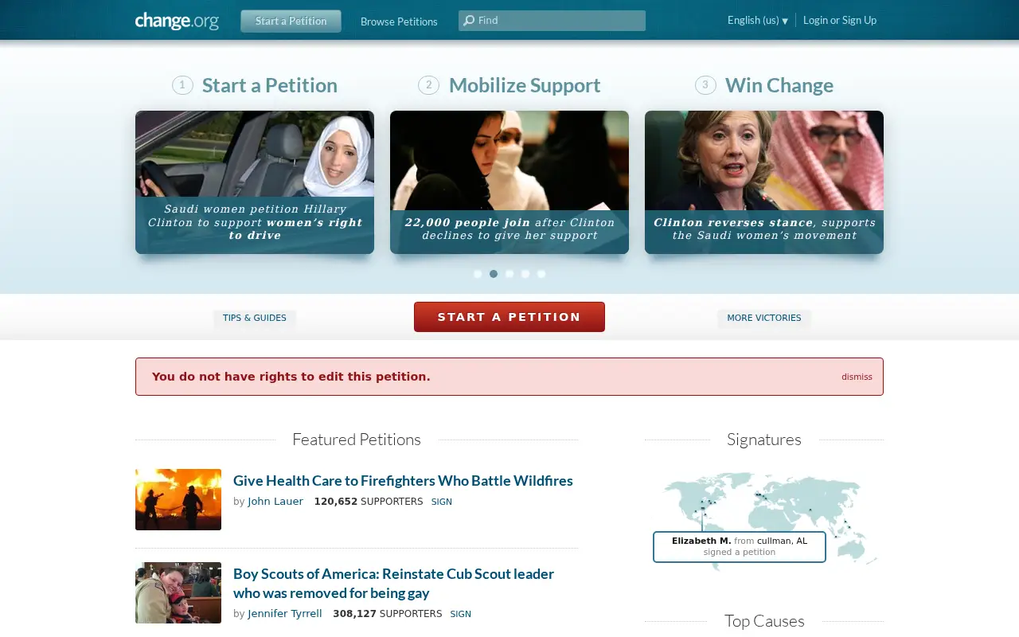Select the third carousel dot
Screen dimensions: 1019x637
509,274
